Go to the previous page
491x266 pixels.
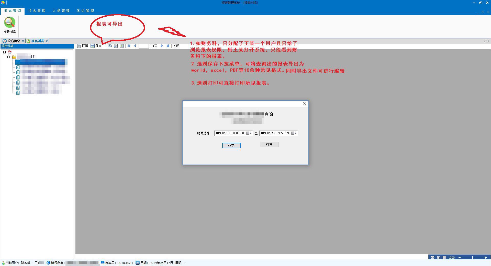(135, 46)
